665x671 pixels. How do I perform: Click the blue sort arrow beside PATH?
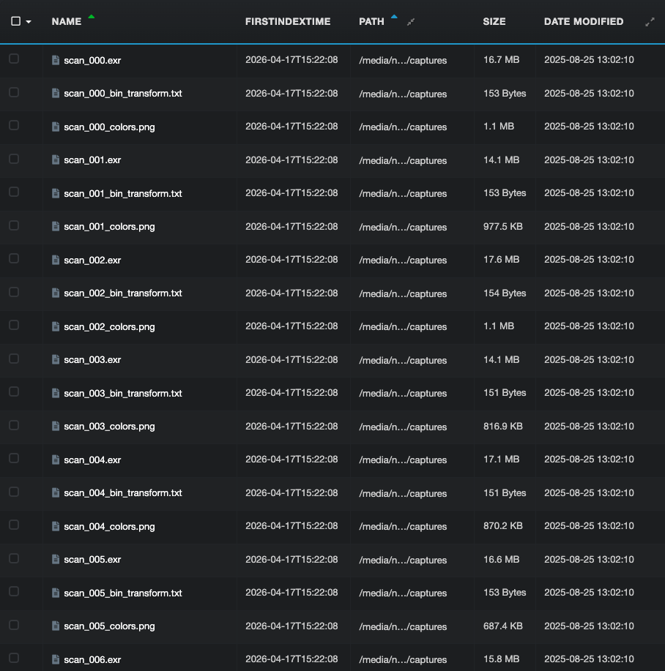point(394,17)
